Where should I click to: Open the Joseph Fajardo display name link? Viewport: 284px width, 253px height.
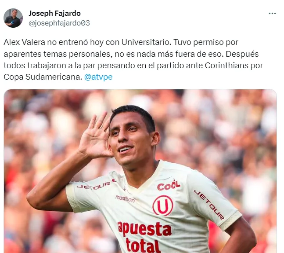click(x=54, y=13)
